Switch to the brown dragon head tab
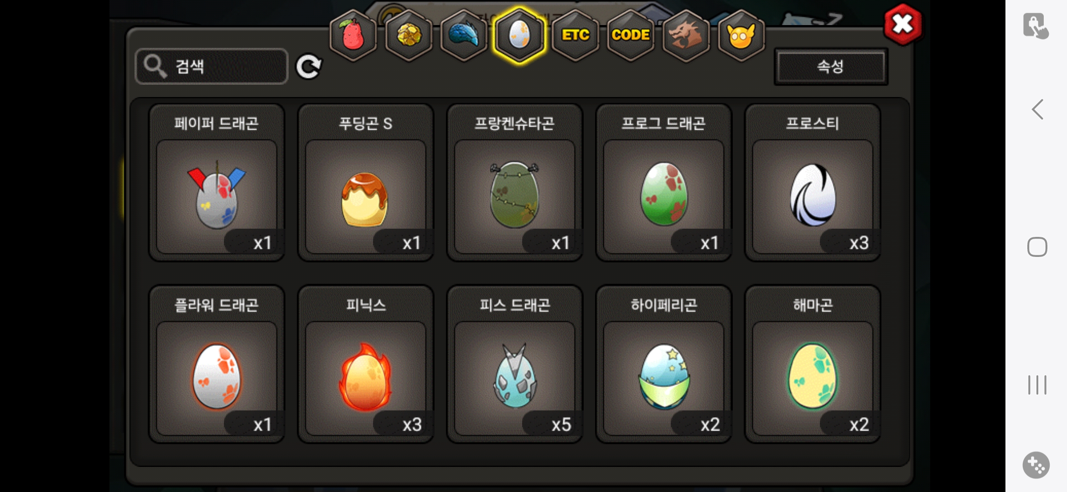The image size is (1067, 492). [x=686, y=35]
